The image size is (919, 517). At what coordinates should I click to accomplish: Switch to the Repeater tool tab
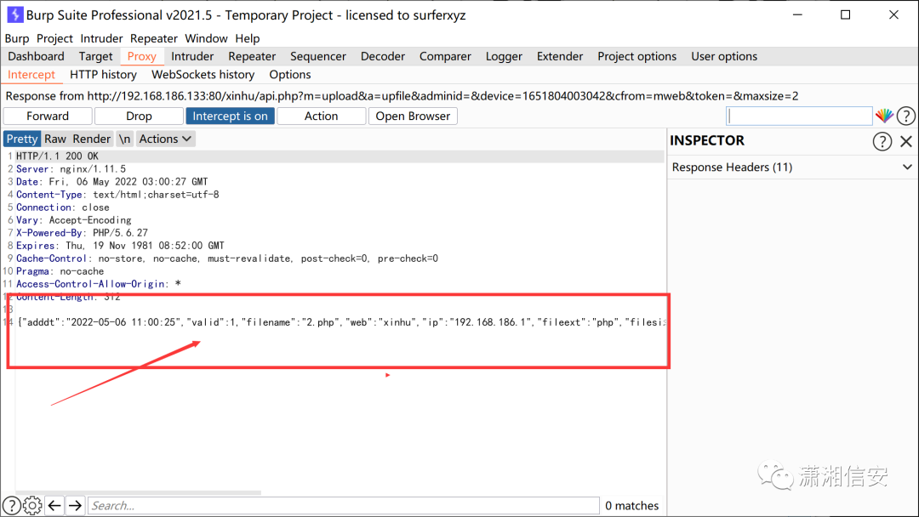[x=252, y=56]
